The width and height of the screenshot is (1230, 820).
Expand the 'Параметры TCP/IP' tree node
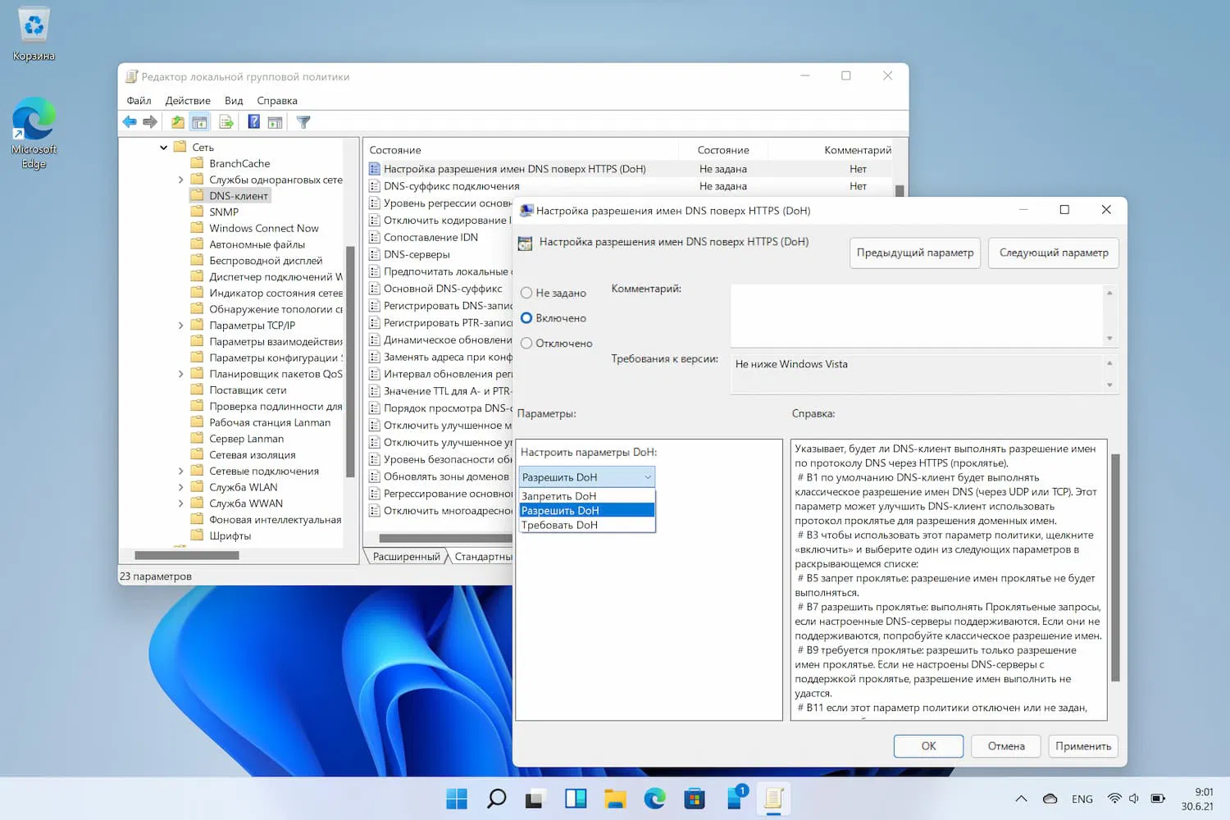[181, 326]
